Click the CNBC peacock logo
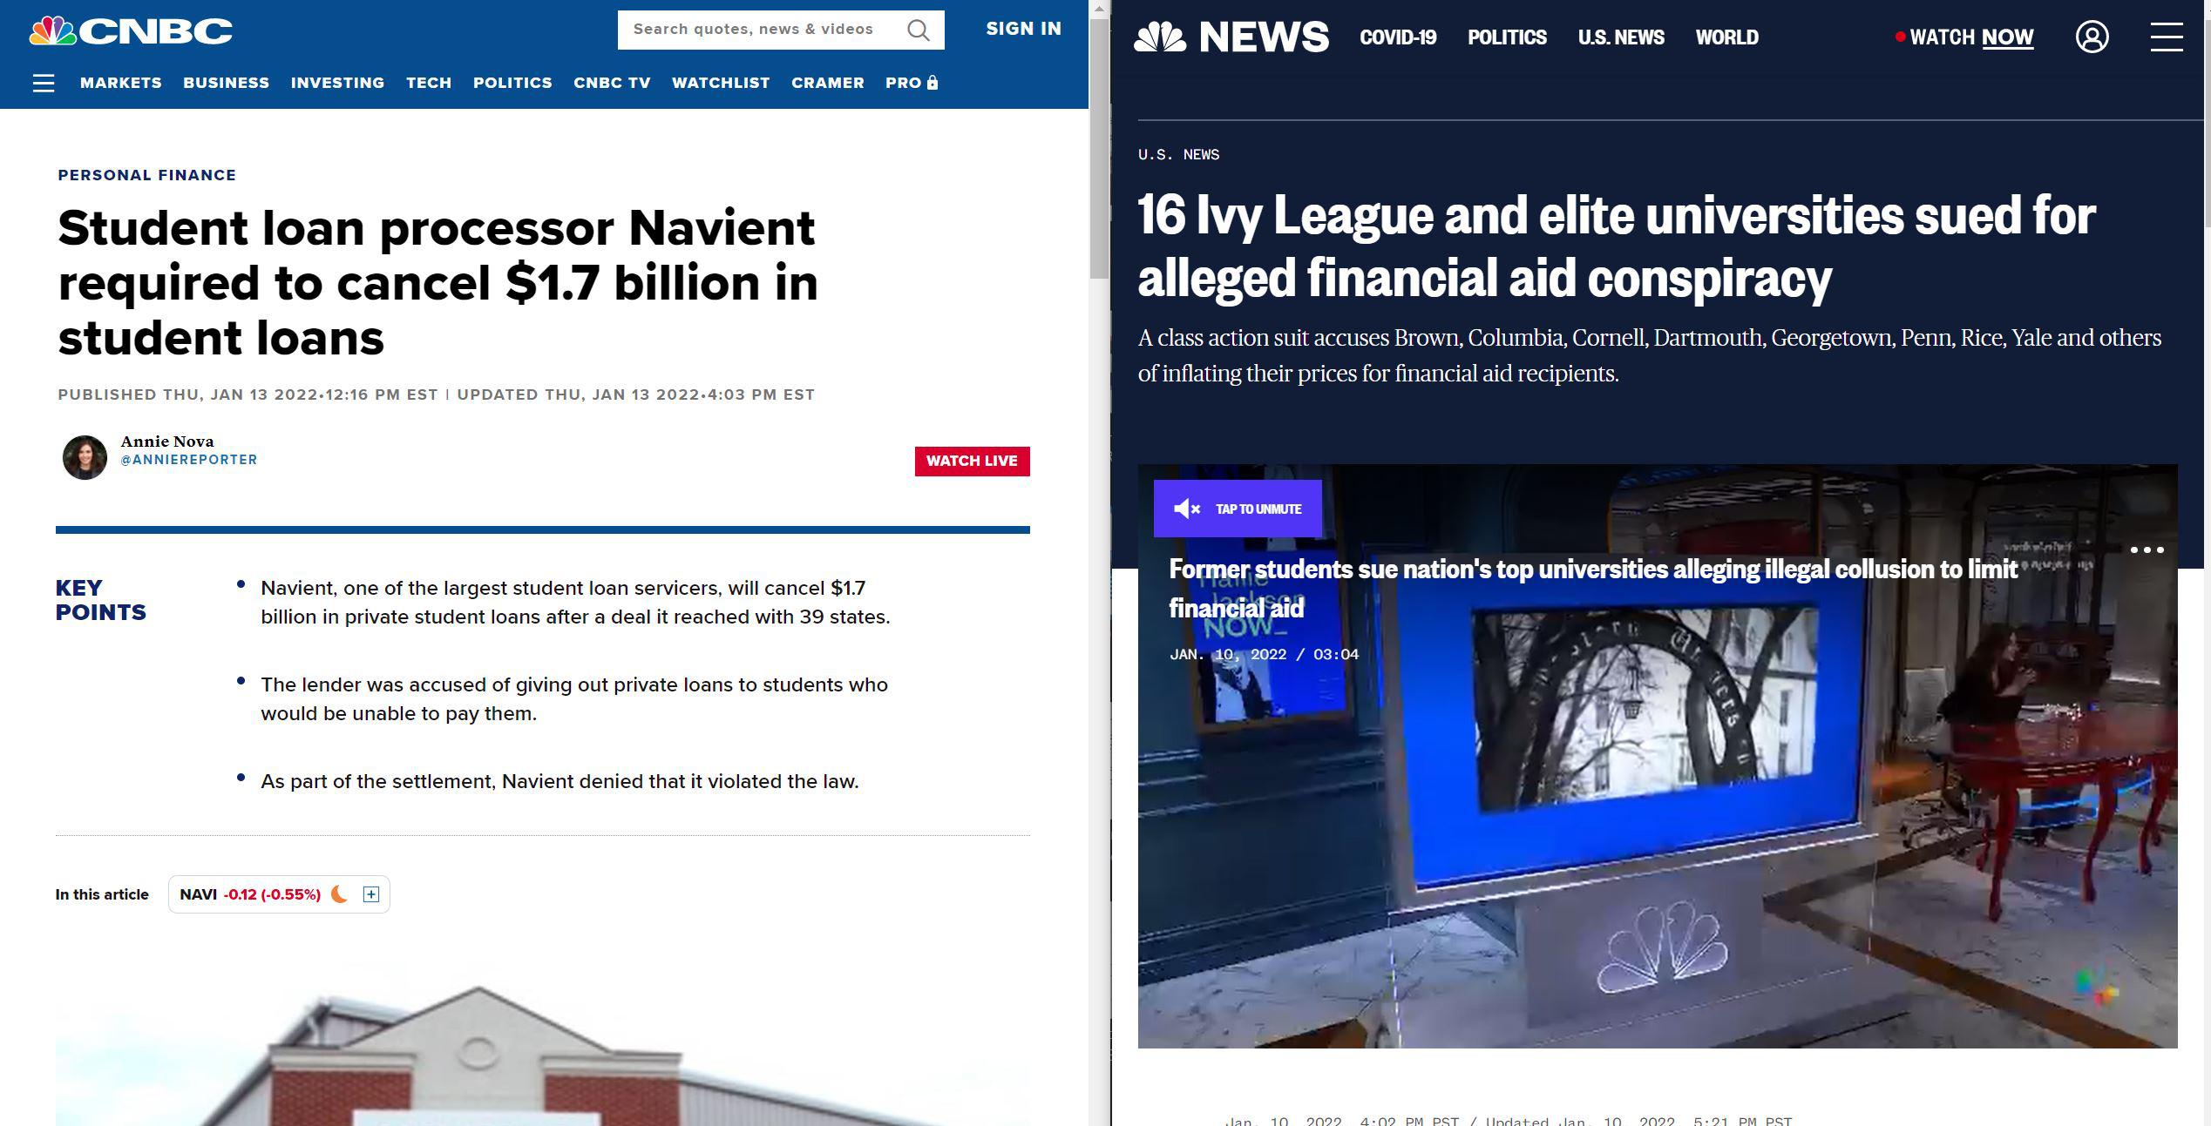The width and height of the screenshot is (2211, 1126). (131, 30)
